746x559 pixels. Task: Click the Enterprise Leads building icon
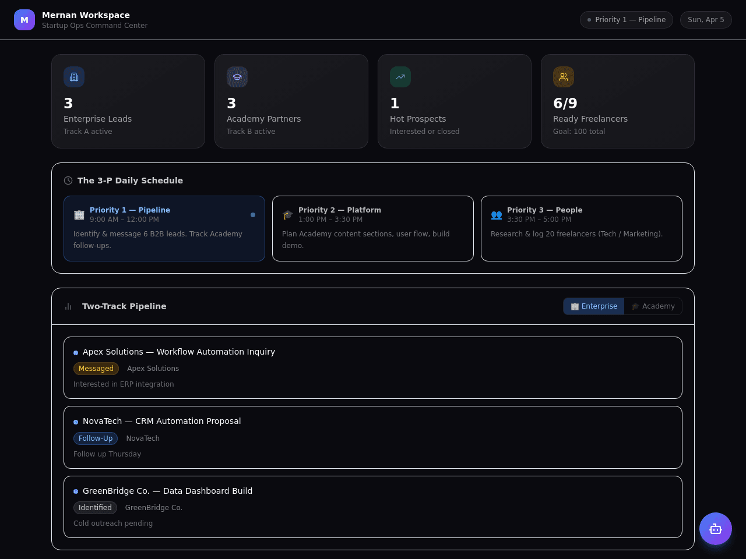click(x=74, y=77)
